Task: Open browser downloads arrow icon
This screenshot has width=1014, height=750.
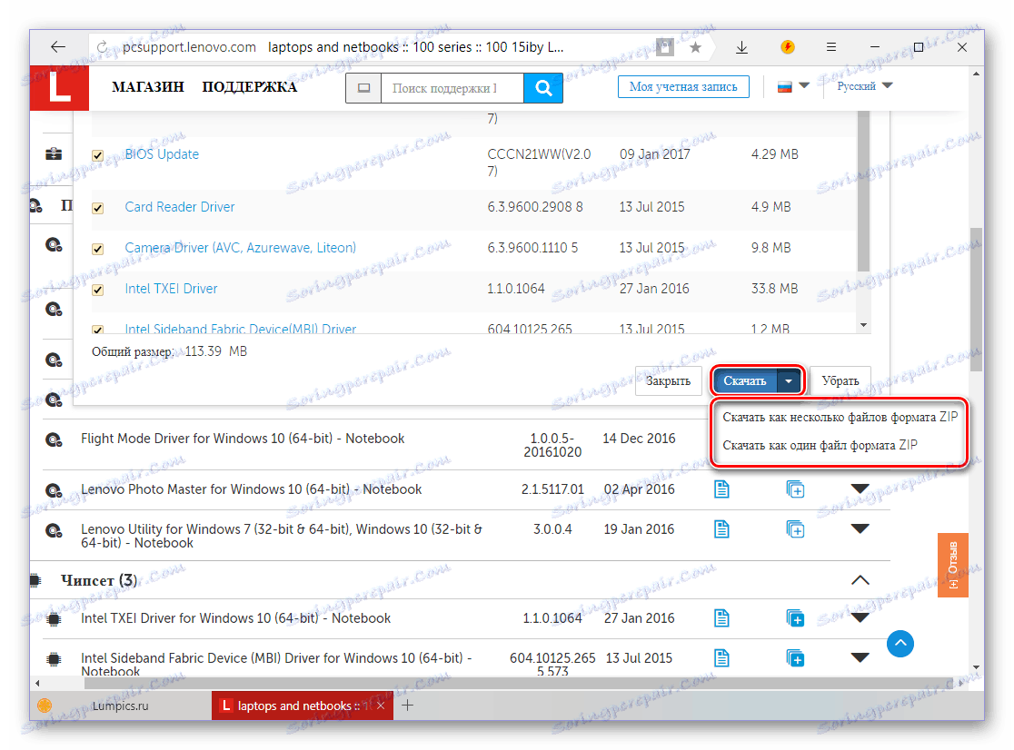Action: [741, 47]
